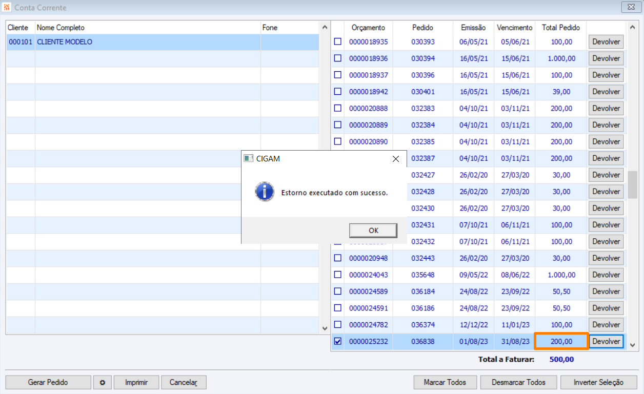Select orçamento 0000025232 cell
This screenshot has width=644, height=394.
click(368, 341)
